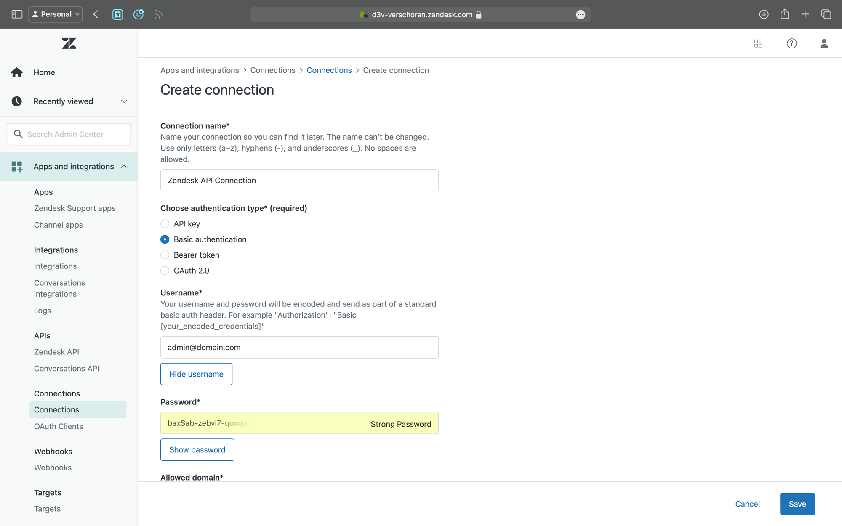Open OAuth Clients sidebar item
This screenshot has width=842, height=526.
click(59, 426)
